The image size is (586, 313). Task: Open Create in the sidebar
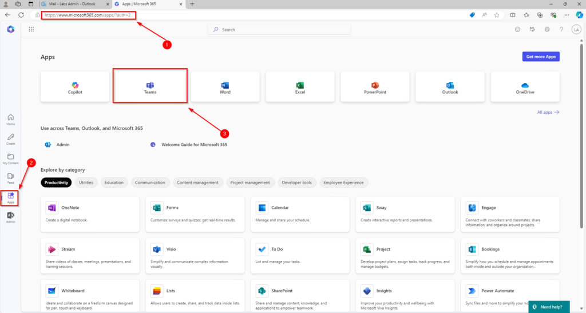point(10,139)
